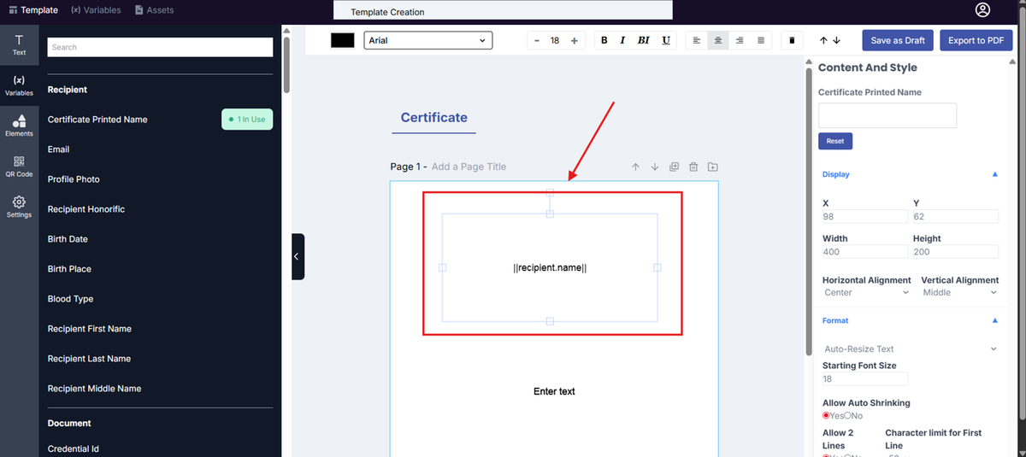Click the Certificate title tab
Viewport: 1026px width, 457px height.
[433, 118]
